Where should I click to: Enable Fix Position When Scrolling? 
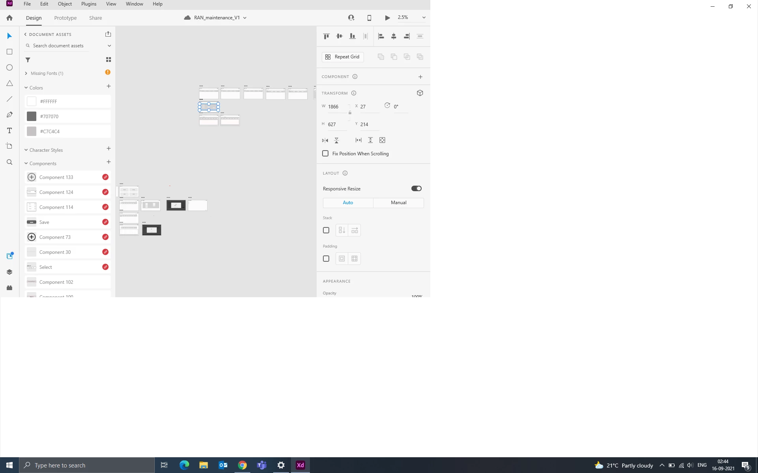(325, 153)
